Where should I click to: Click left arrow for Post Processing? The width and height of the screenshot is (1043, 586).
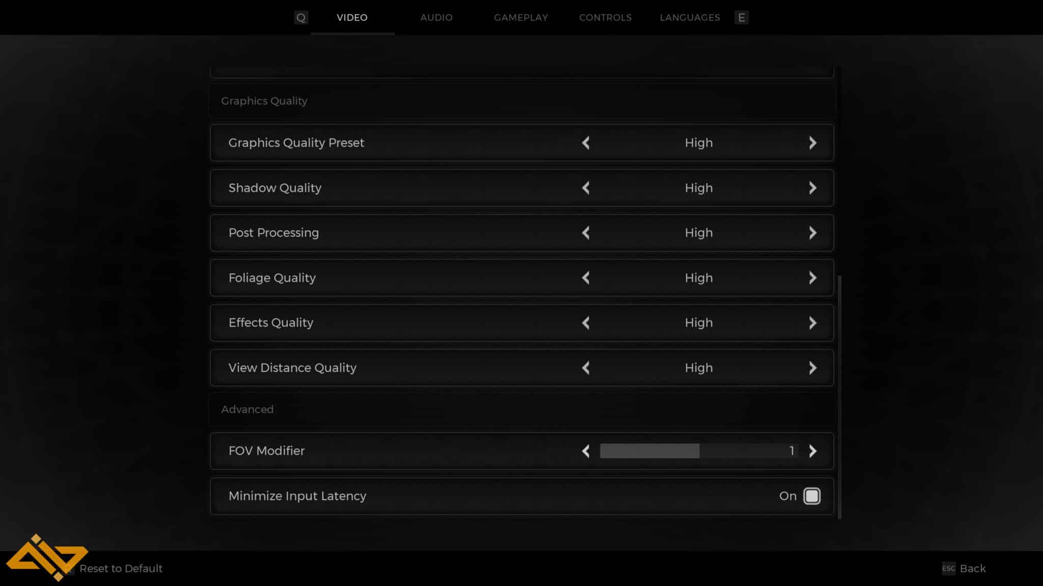point(586,233)
